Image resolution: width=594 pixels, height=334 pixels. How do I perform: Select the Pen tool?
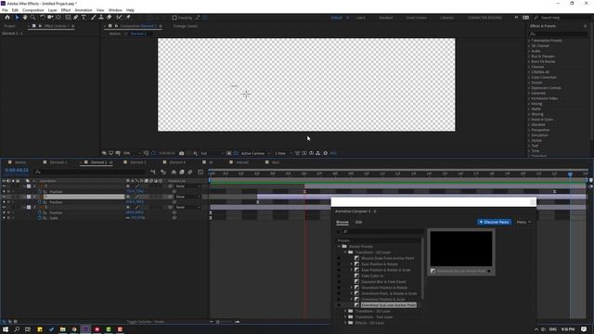(x=76, y=18)
